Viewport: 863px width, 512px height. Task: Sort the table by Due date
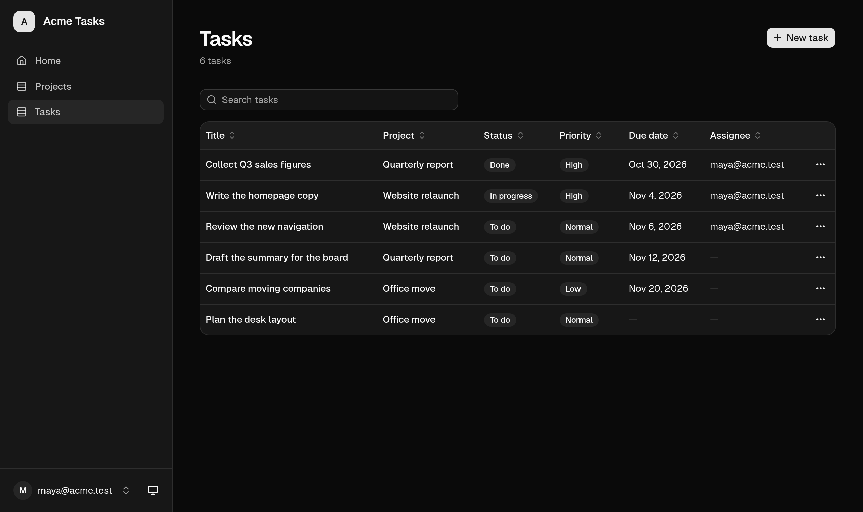click(x=654, y=136)
